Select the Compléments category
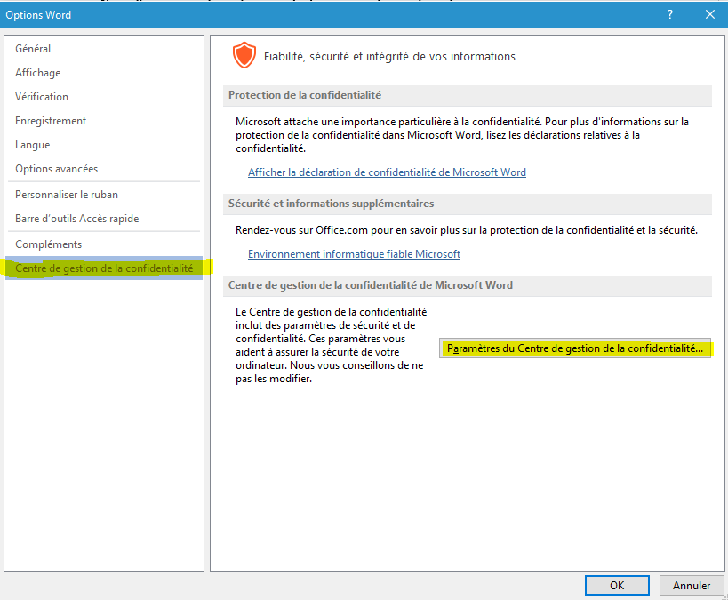This screenshot has height=600, width=728. [x=49, y=244]
